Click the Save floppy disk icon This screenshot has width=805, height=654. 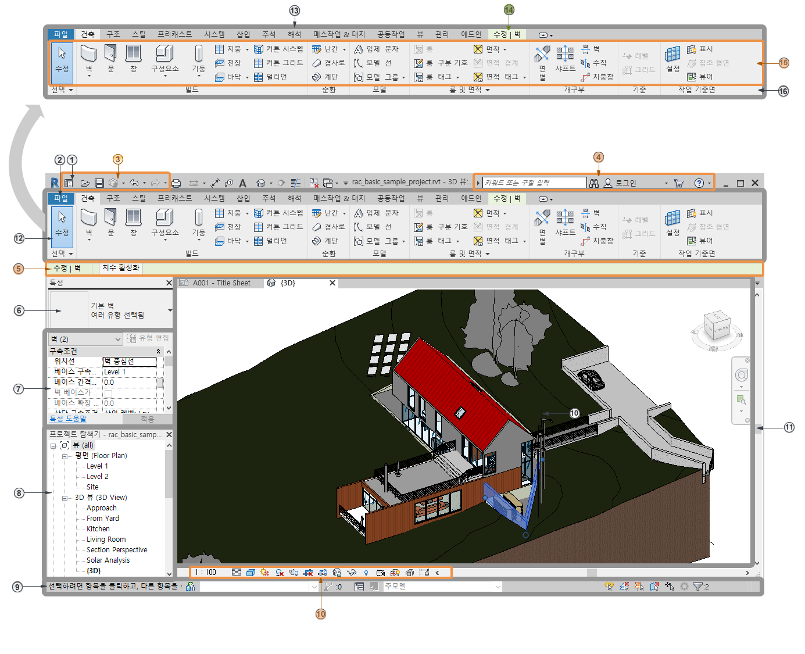point(99,183)
